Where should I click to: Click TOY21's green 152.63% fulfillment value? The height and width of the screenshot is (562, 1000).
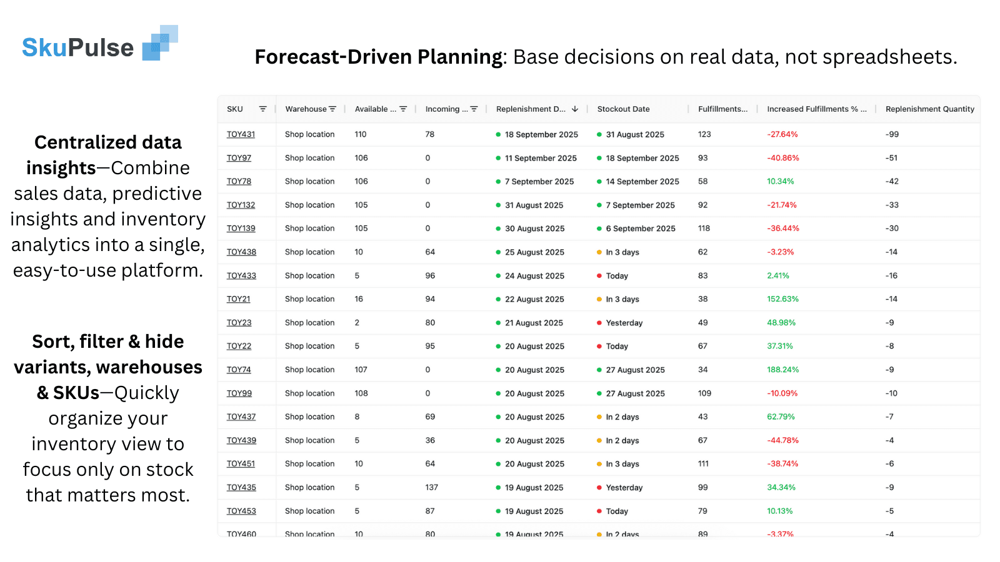tap(782, 299)
